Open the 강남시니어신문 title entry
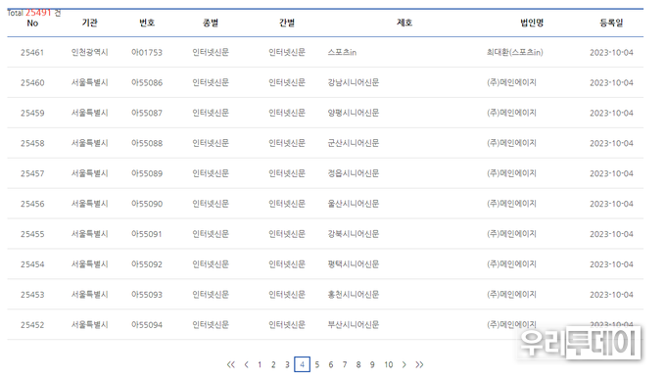 pos(354,82)
